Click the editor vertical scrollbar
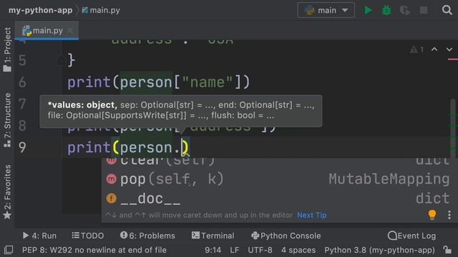Image resolution: width=458 pixels, height=257 pixels. (453, 128)
